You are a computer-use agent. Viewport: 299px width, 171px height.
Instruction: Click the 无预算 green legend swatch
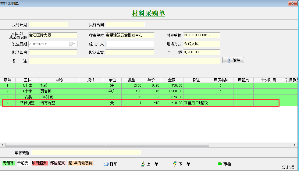click(x=9, y=163)
